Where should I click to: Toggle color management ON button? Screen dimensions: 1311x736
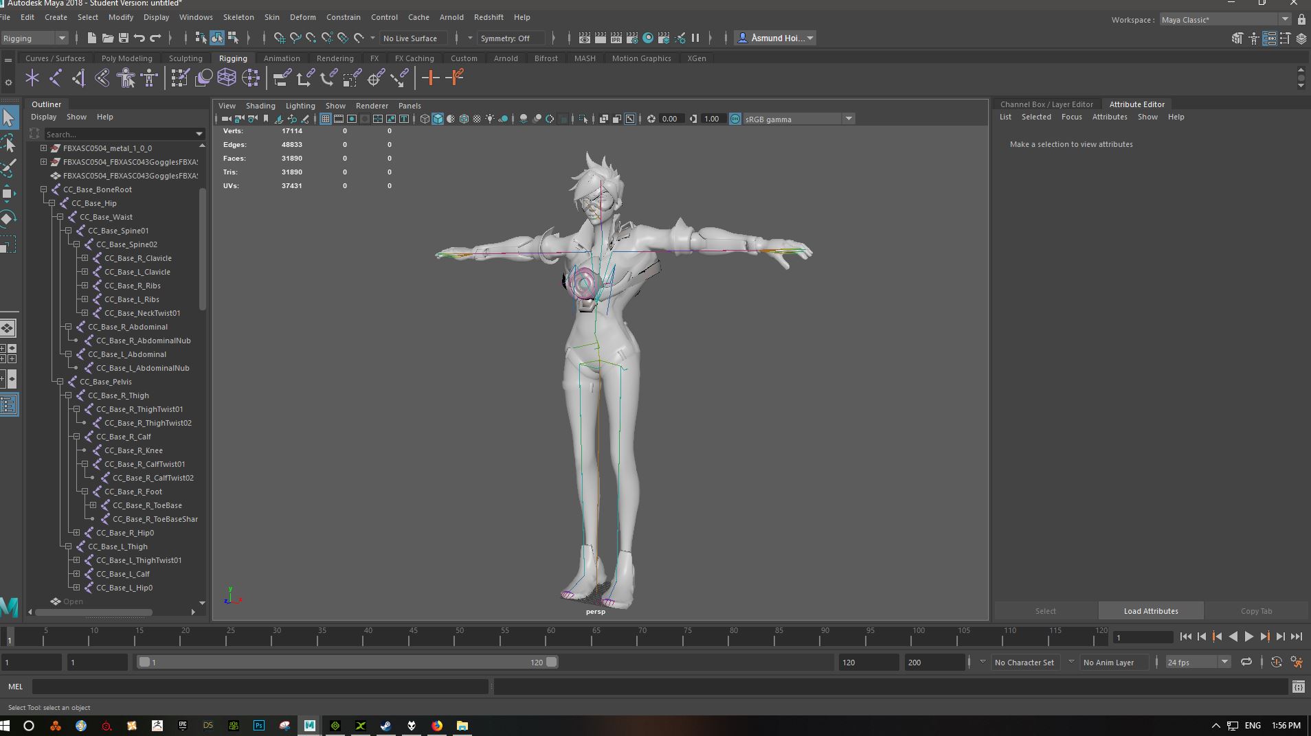click(735, 119)
